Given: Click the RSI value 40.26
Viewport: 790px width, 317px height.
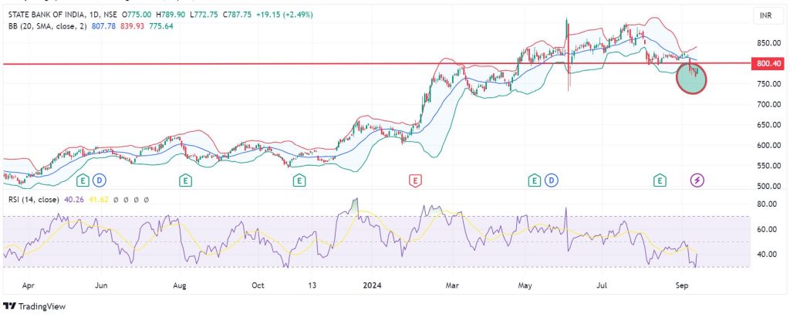Looking at the screenshot, I should [x=73, y=200].
